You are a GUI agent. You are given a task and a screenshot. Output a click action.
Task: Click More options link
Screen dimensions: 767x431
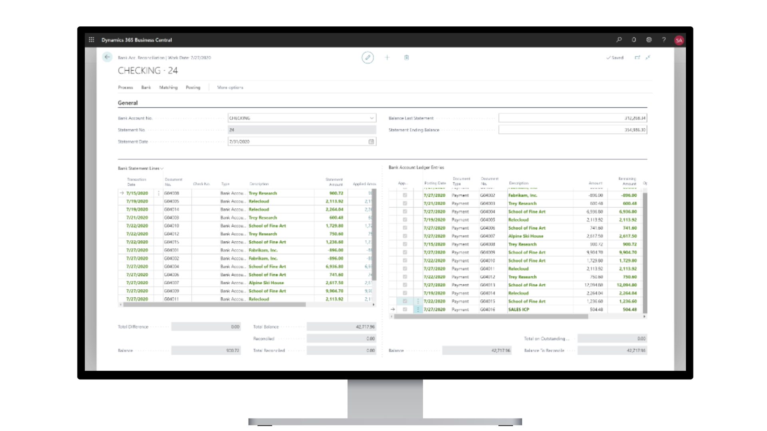[230, 87]
